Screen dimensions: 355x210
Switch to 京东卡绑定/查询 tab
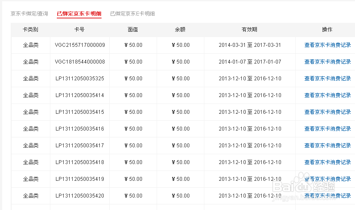[x=29, y=14]
